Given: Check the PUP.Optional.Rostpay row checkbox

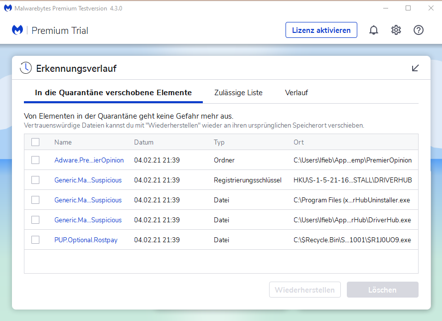Looking at the screenshot, I should click(x=35, y=240).
